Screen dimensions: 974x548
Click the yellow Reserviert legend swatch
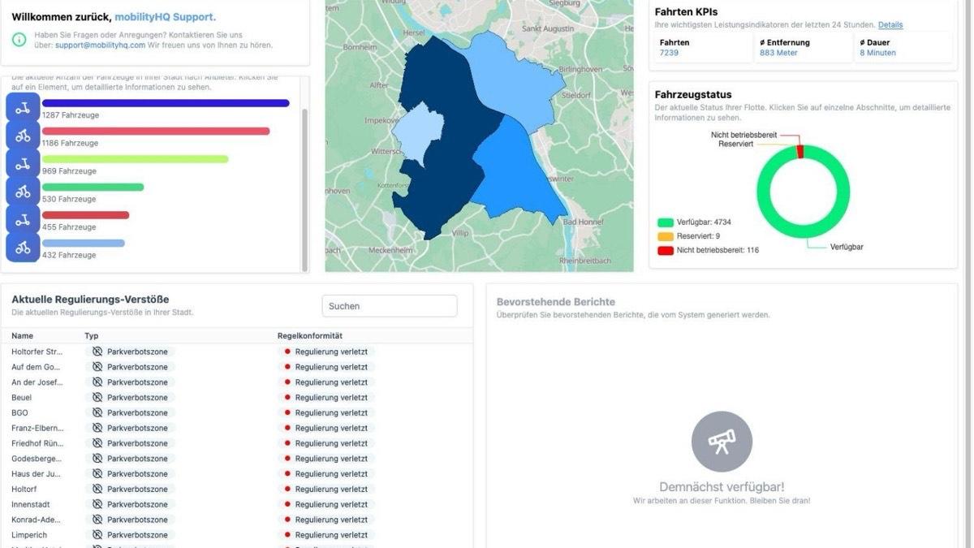(x=666, y=236)
